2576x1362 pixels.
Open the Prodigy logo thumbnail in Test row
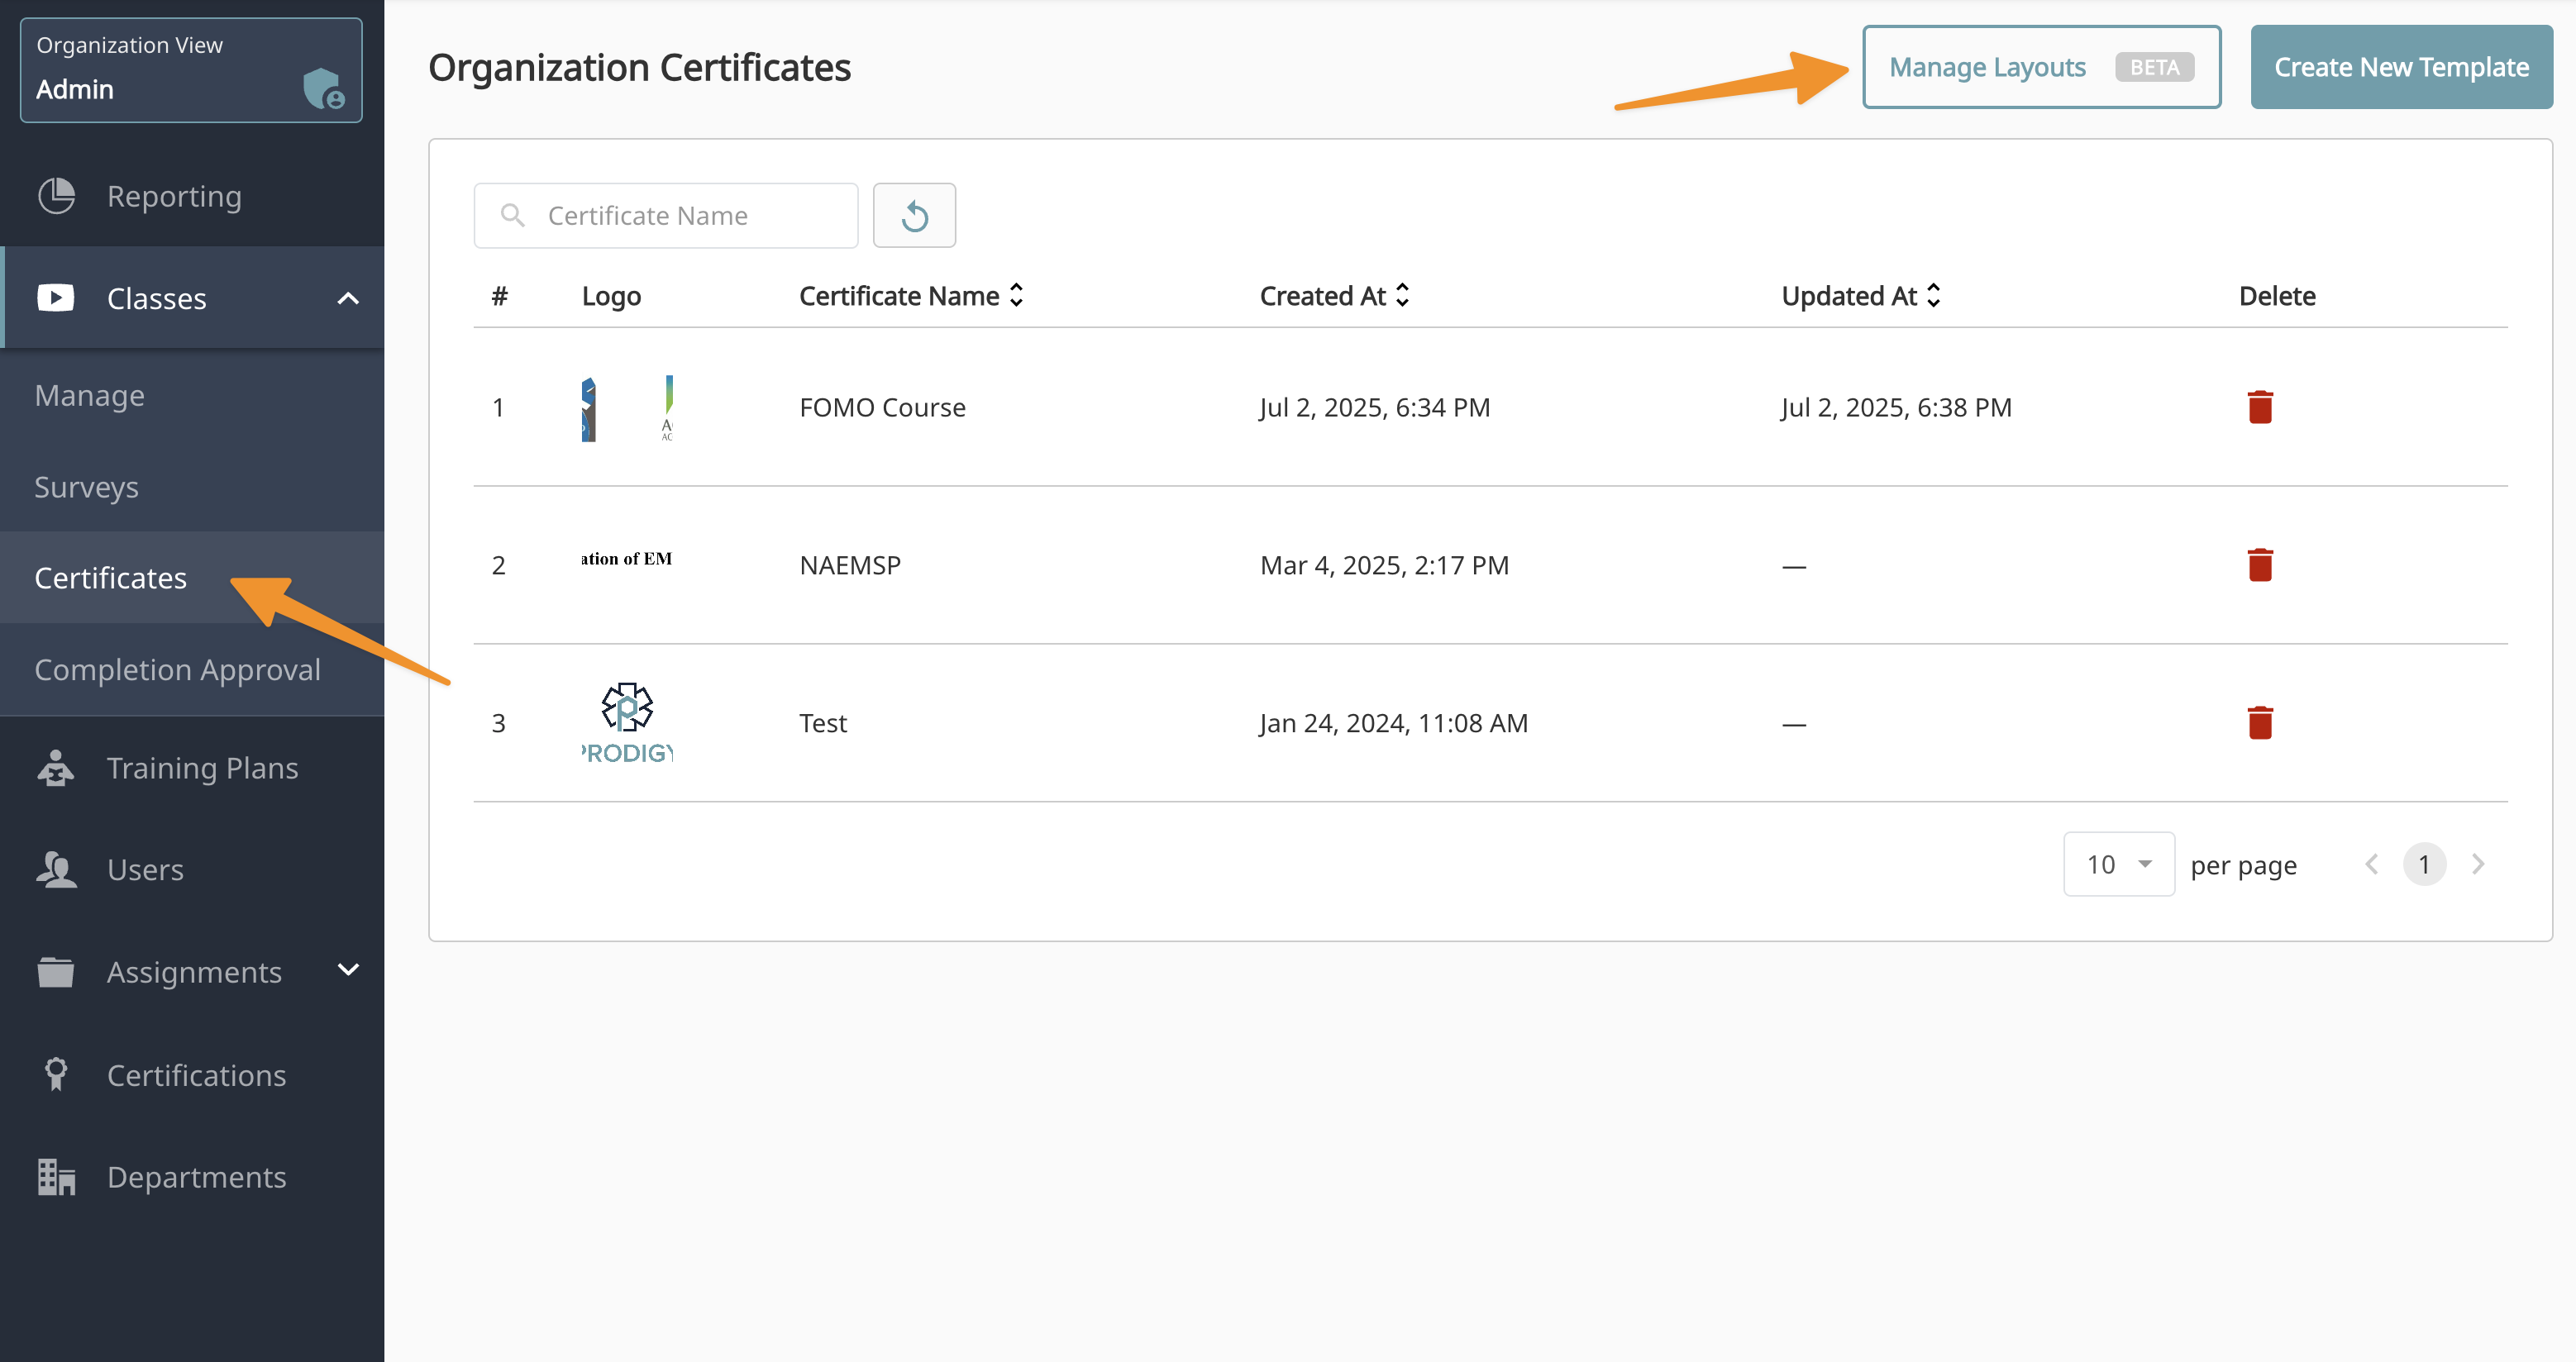[627, 722]
